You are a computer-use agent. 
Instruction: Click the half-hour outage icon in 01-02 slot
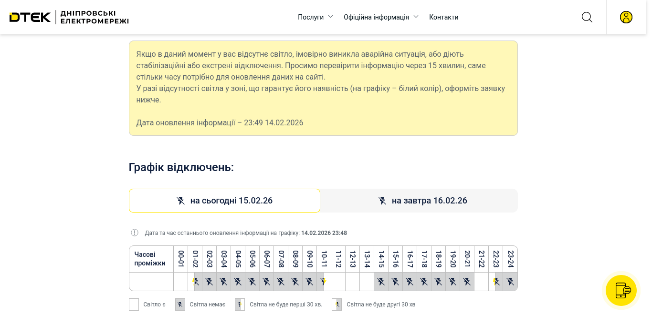195,282
